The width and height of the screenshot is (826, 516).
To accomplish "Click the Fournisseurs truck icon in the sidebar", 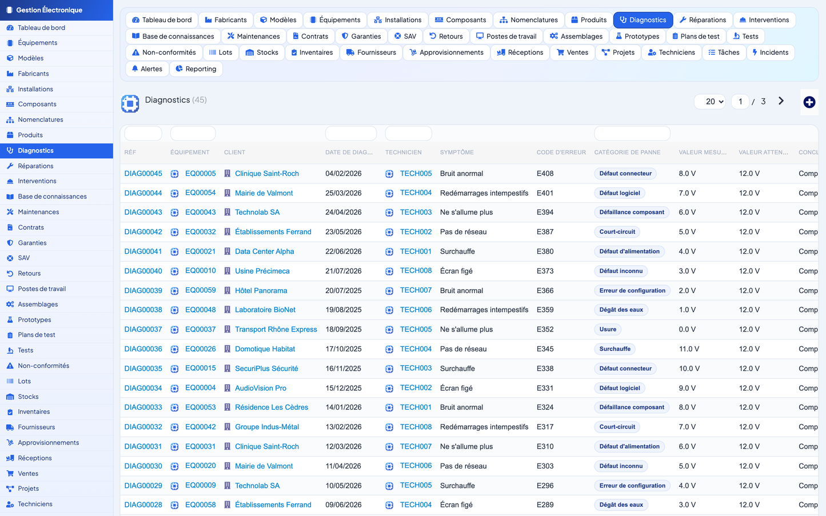I will tap(10, 427).
